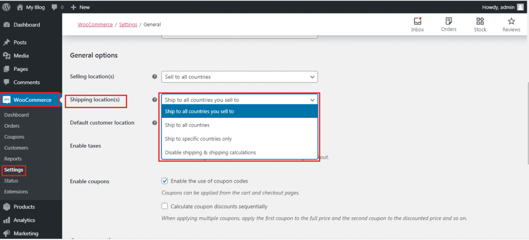Open the Customers submenu item
The width and height of the screenshot is (529, 240).
click(16, 148)
